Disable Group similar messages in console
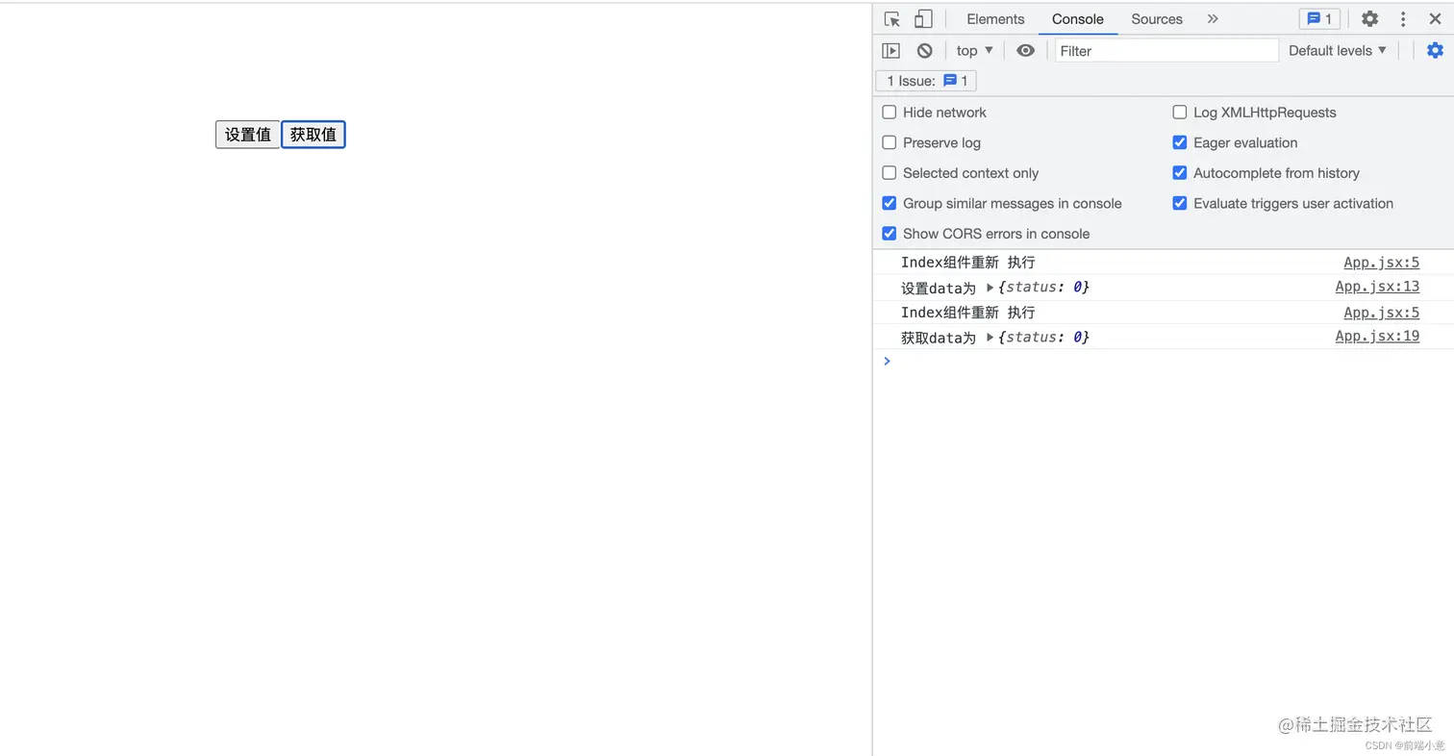Image resolution: width=1454 pixels, height=756 pixels. coord(890,203)
